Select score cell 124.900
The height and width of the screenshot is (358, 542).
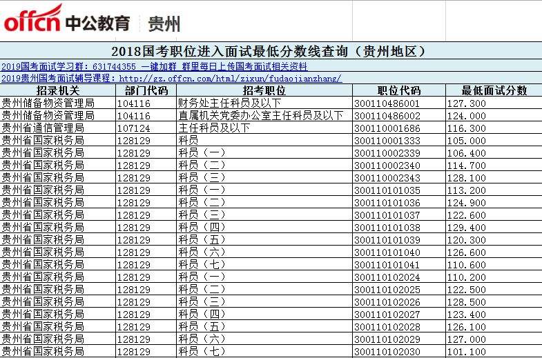[x=494, y=202]
